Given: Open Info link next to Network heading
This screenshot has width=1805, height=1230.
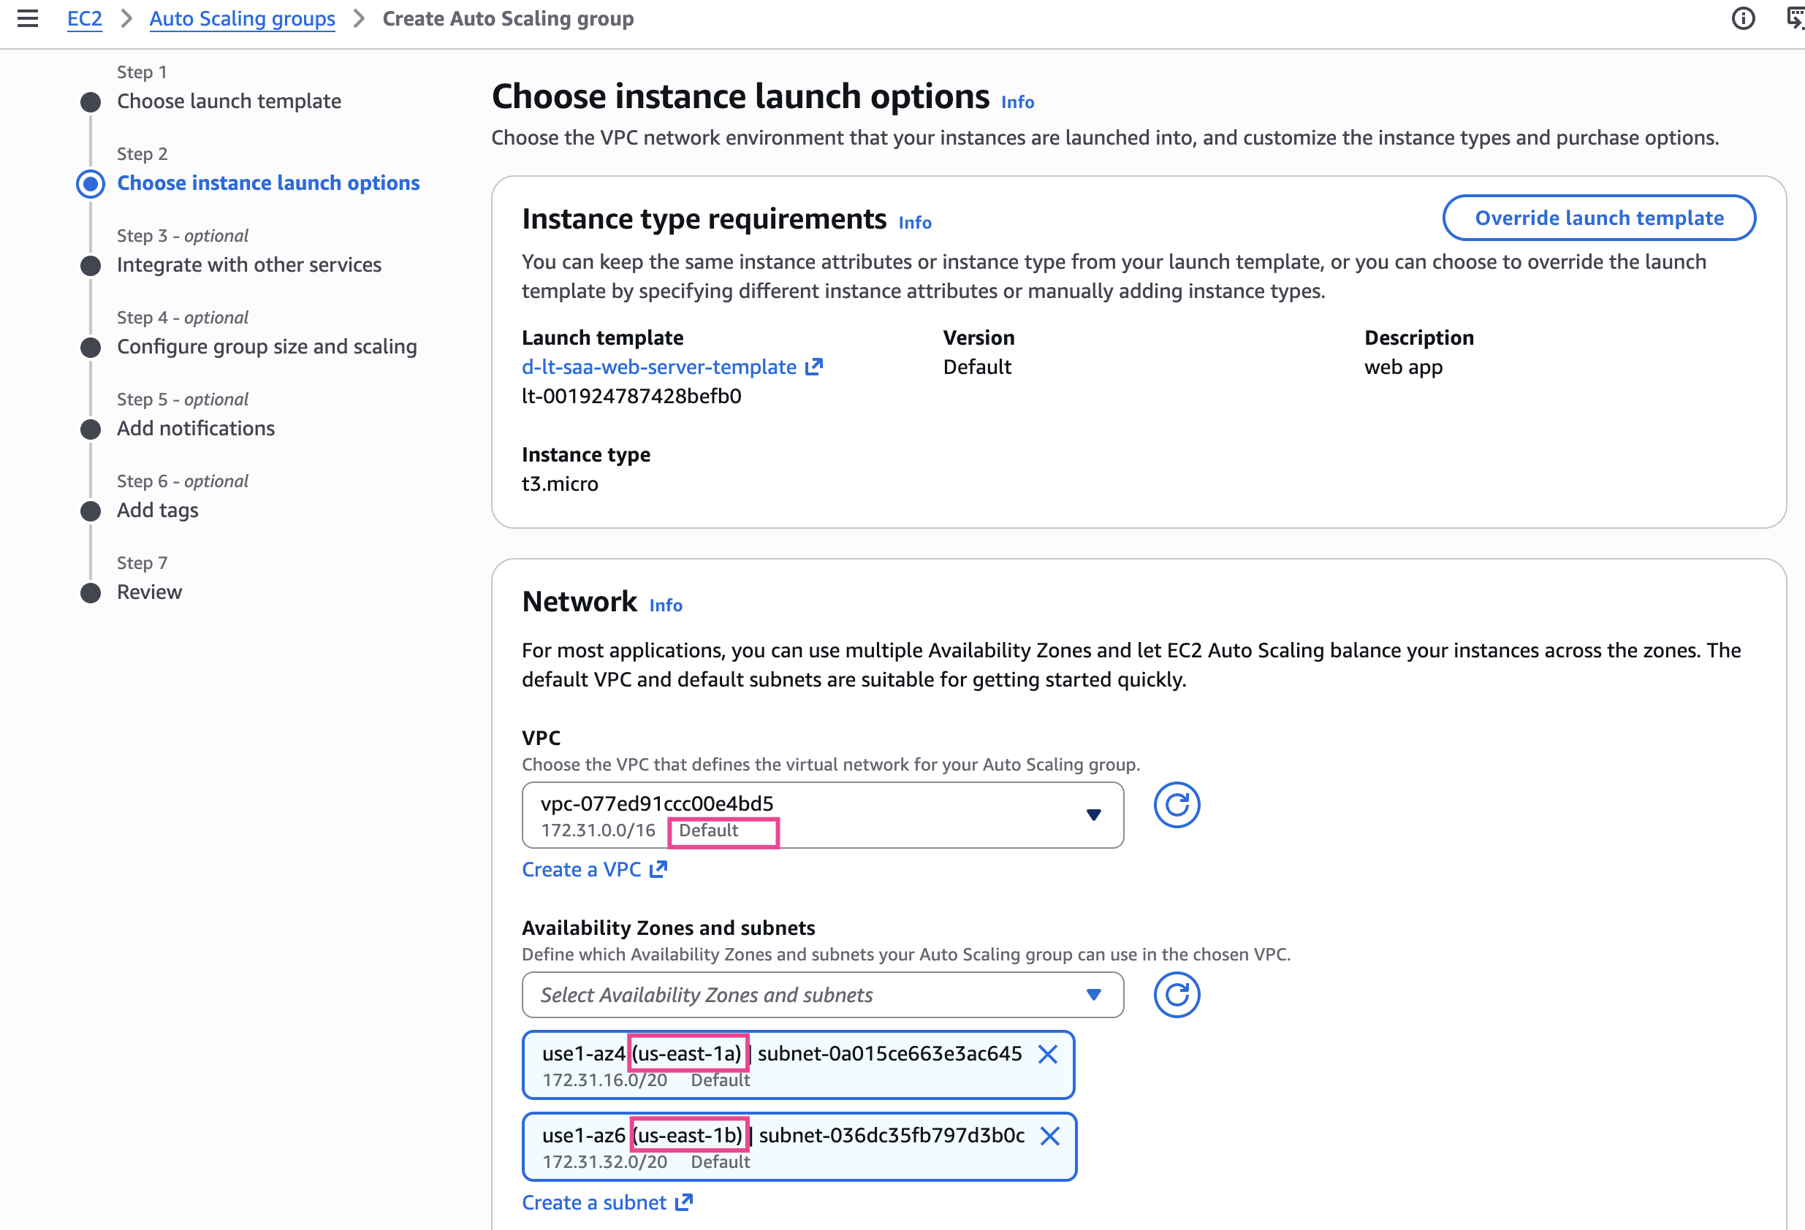Looking at the screenshot, I should 665,605.
